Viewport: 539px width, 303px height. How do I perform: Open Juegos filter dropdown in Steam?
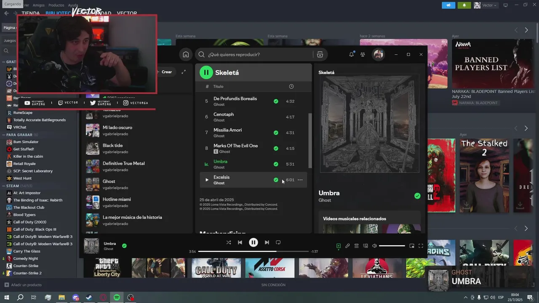(x=10, y=41)
